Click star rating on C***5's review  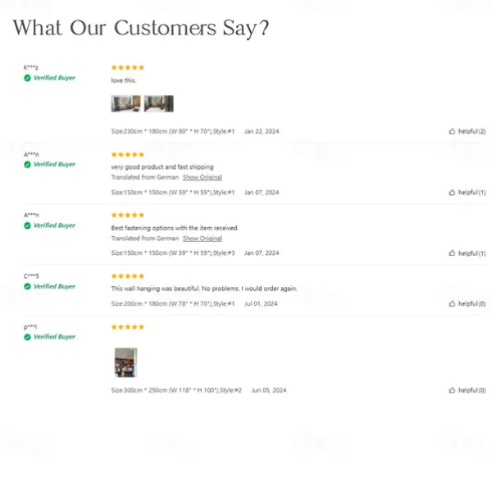[127, 276]
